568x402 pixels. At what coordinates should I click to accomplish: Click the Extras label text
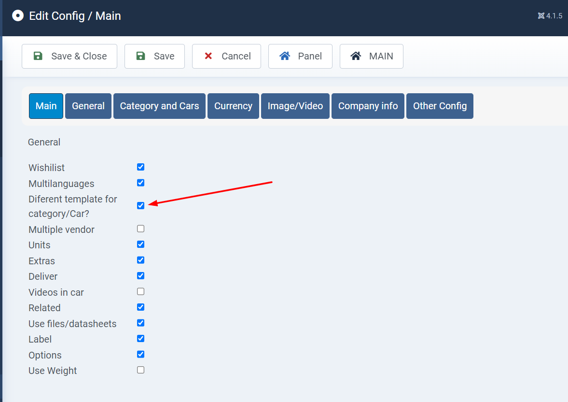(x=42, y=261)
